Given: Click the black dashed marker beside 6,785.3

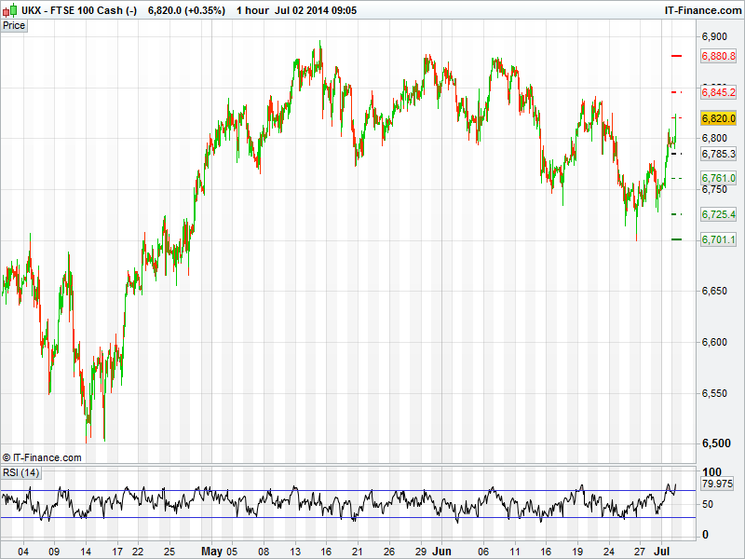Looking at the screenshot, I should point(677,154).
